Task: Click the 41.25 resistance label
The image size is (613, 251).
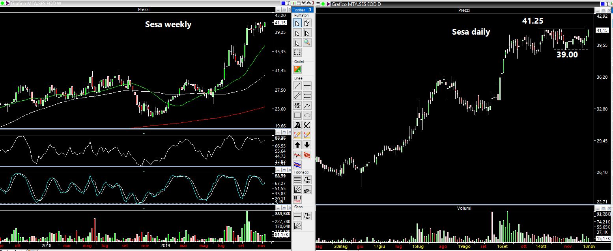Action: pyautogui.click(x=533, y=21)
